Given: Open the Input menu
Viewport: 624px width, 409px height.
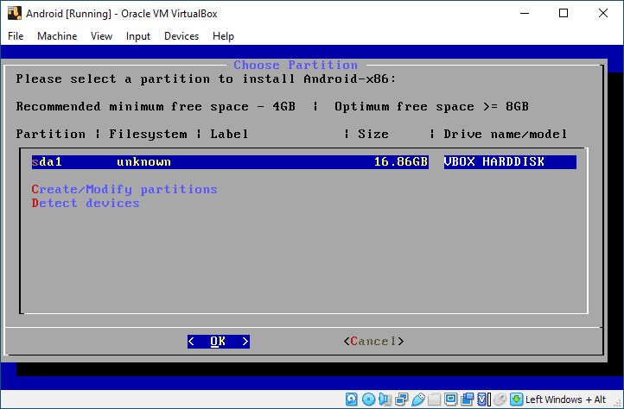Looking at the screenshot, I should [137, 36].
